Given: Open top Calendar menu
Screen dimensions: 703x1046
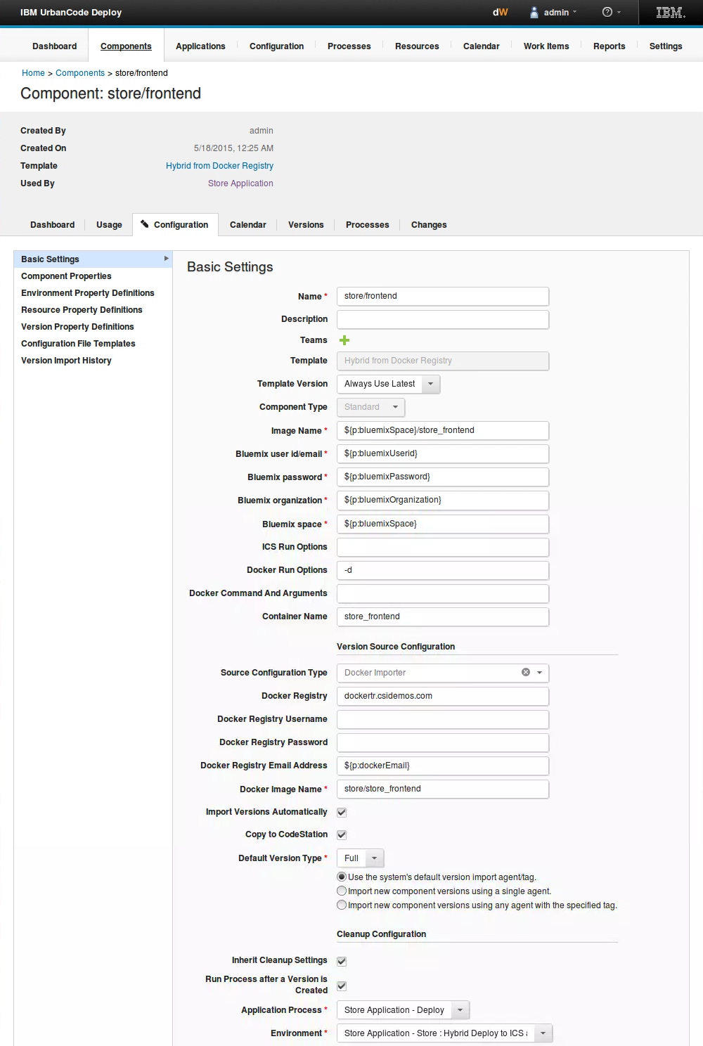Looking at the screenshot, I should click(x=482, y=46).
